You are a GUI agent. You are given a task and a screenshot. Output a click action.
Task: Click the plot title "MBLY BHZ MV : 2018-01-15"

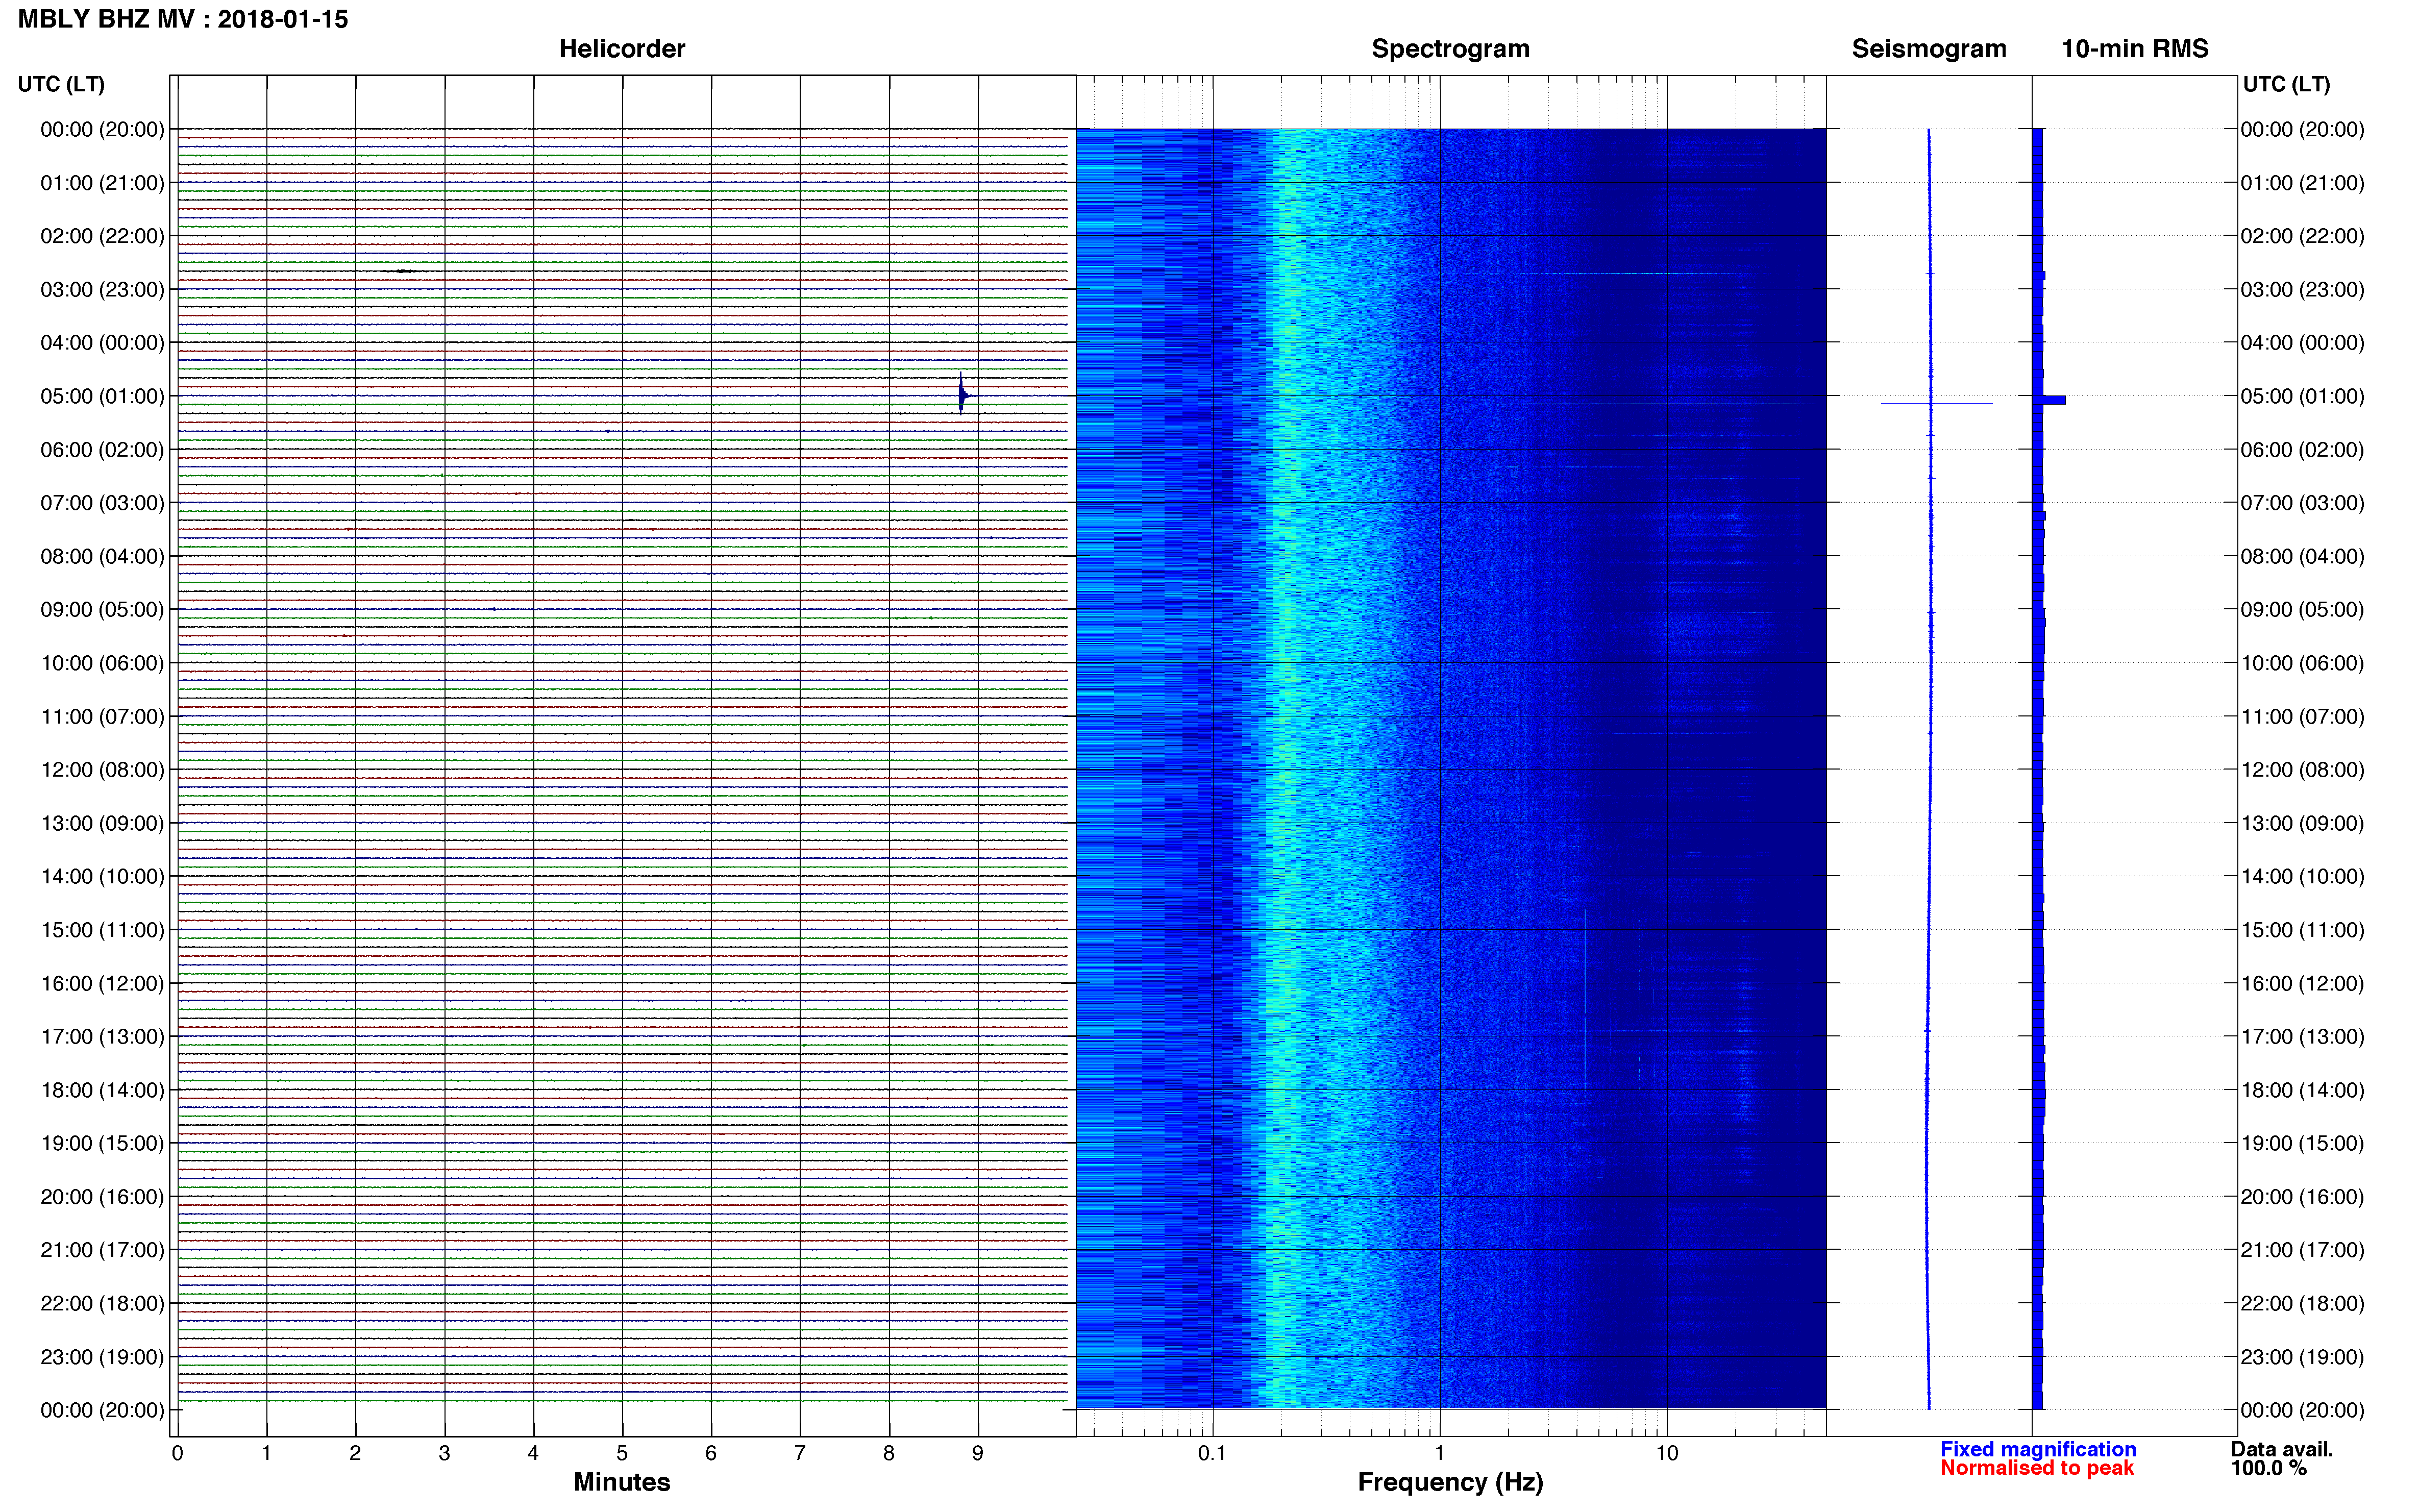point(183,19)
